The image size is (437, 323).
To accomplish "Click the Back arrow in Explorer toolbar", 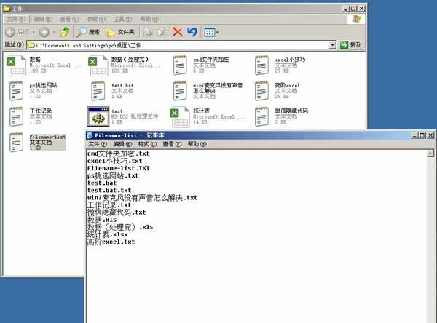I will pyautogui.click(x=10, y=32).
